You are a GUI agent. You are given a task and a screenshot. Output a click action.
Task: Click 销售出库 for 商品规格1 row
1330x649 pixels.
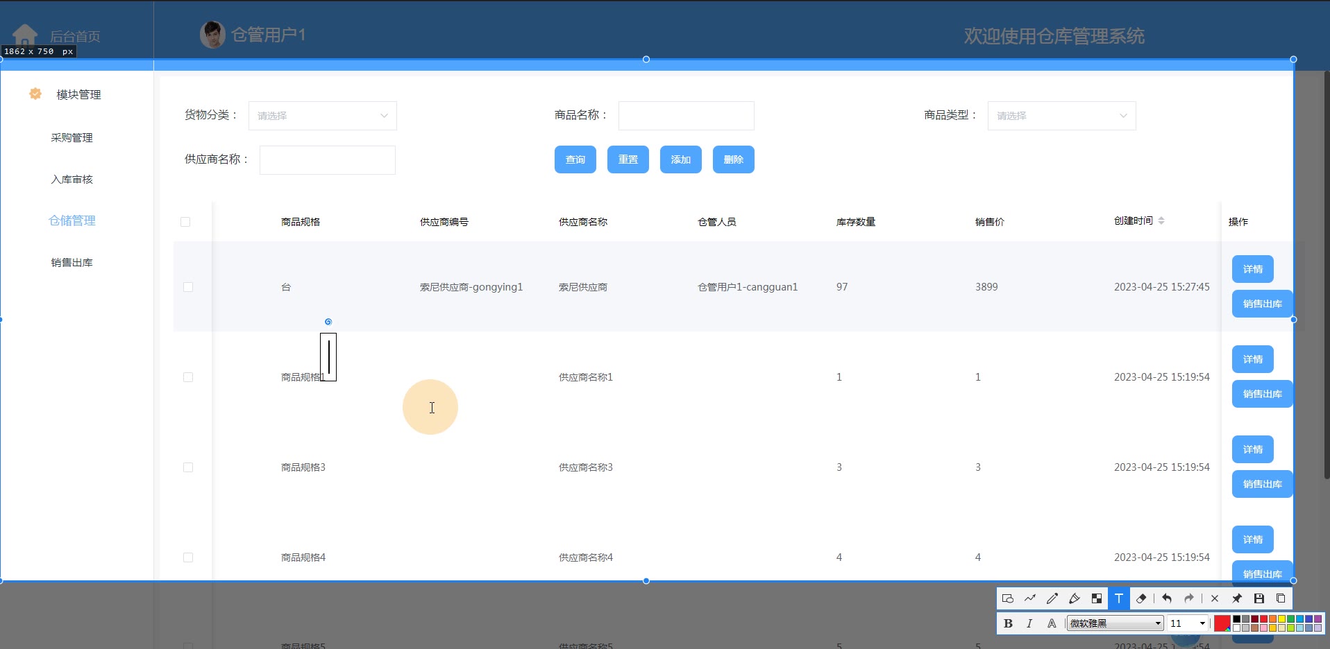1263,394
